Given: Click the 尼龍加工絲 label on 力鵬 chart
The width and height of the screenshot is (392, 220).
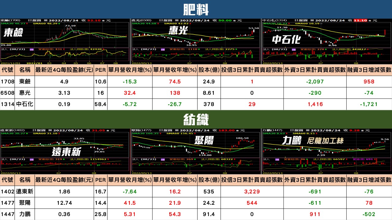Looking at the screenshot, I should [x=325, y=141].
